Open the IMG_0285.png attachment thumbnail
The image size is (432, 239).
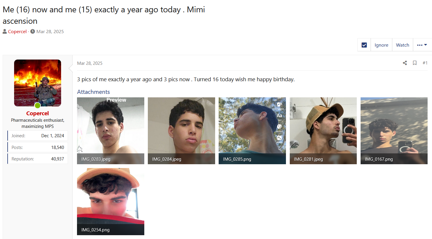[x=252, y=130]
